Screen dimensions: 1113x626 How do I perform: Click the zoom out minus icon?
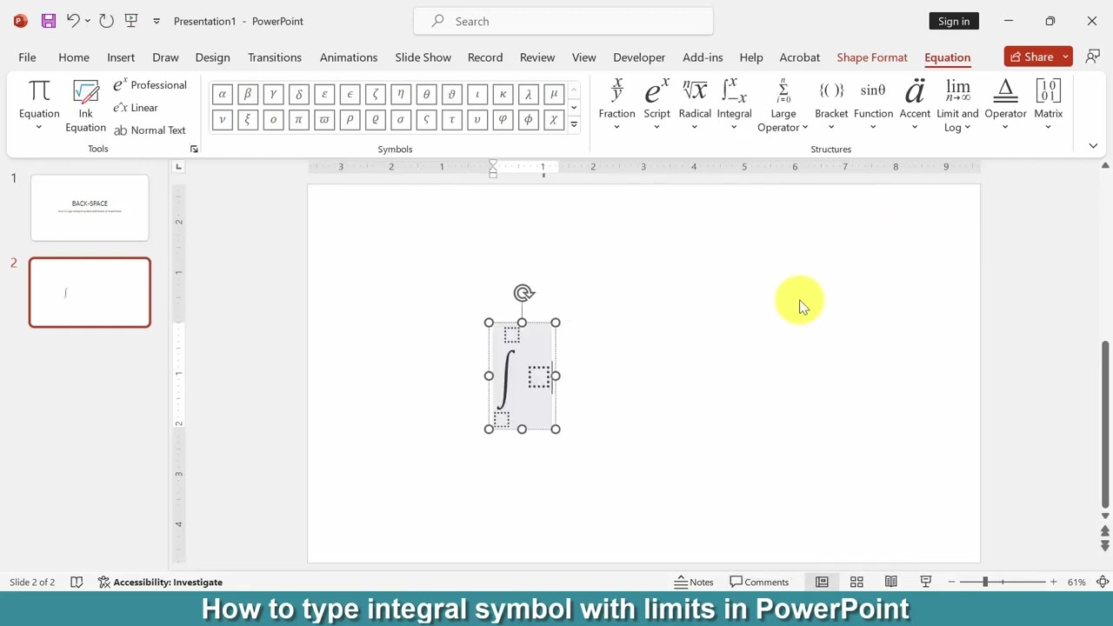tap(951, 582)
